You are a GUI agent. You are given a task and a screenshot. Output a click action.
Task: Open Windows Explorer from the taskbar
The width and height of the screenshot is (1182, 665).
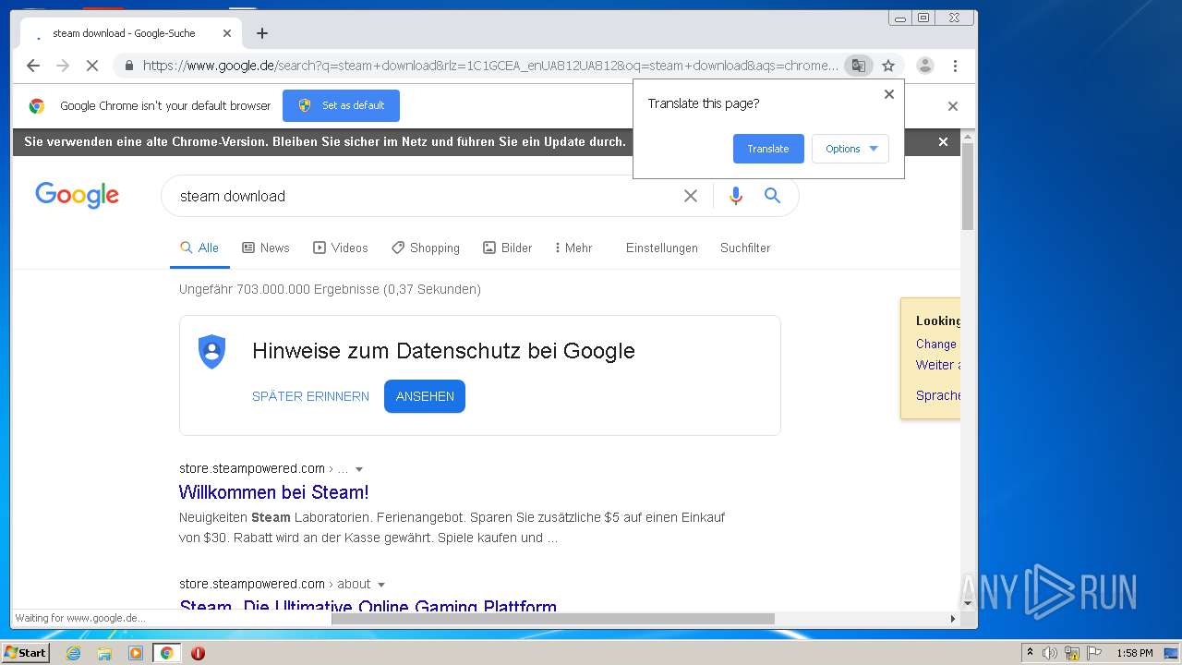pos(104,653)
